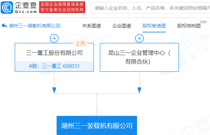Screen dimensions: 210x135
Task: Click the red 全国企业信用查询系统 banner
Action: tap(62, 7)
